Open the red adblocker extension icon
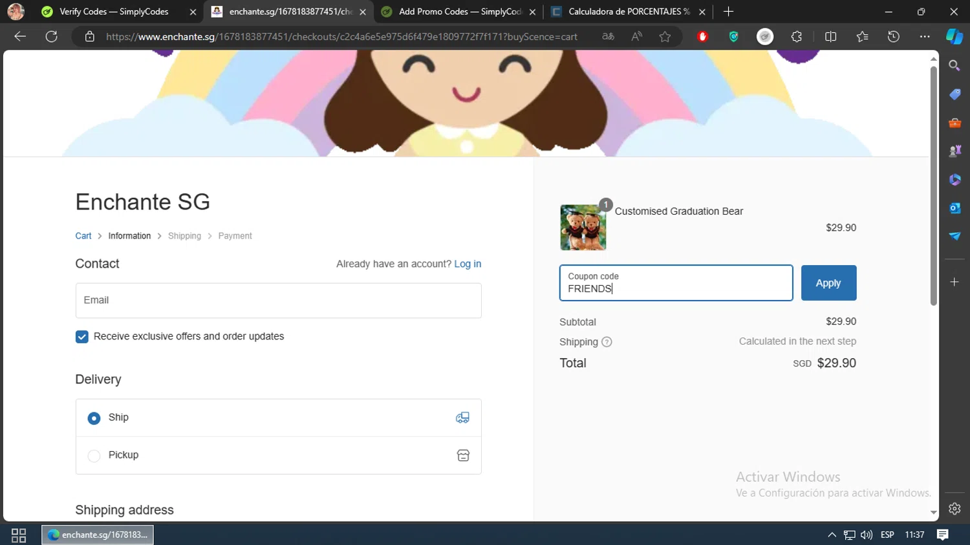Image resolution: width=970 pixels, height=545 pixels. (x=702, y=37)
